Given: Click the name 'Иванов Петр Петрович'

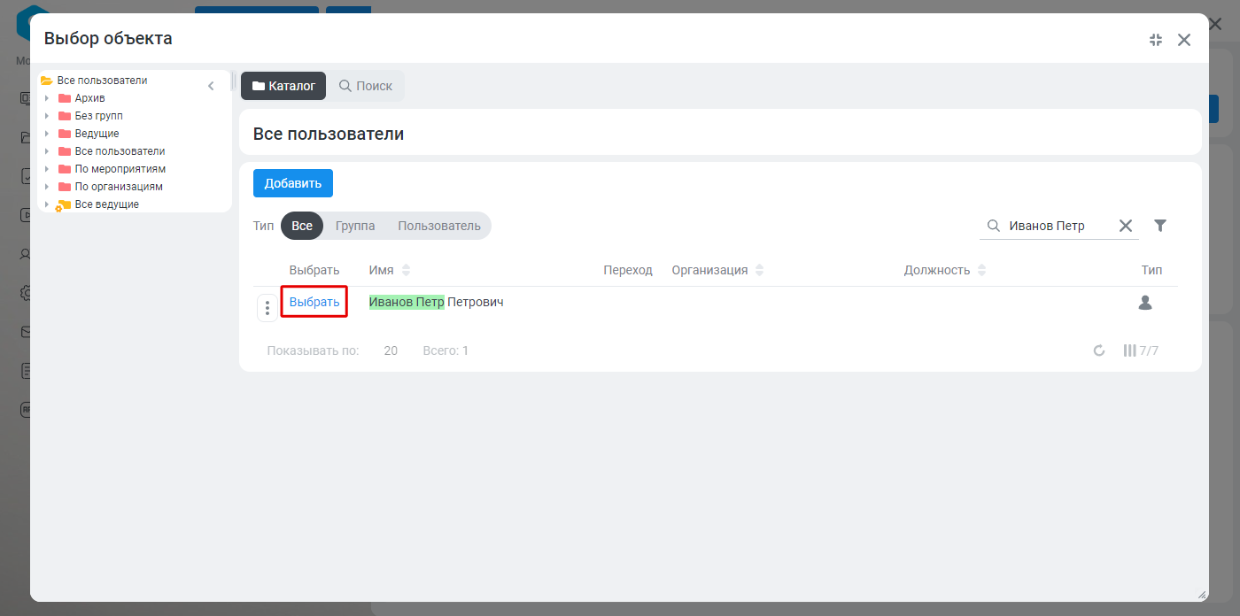Looking at the screenshot, I should 436,302.
